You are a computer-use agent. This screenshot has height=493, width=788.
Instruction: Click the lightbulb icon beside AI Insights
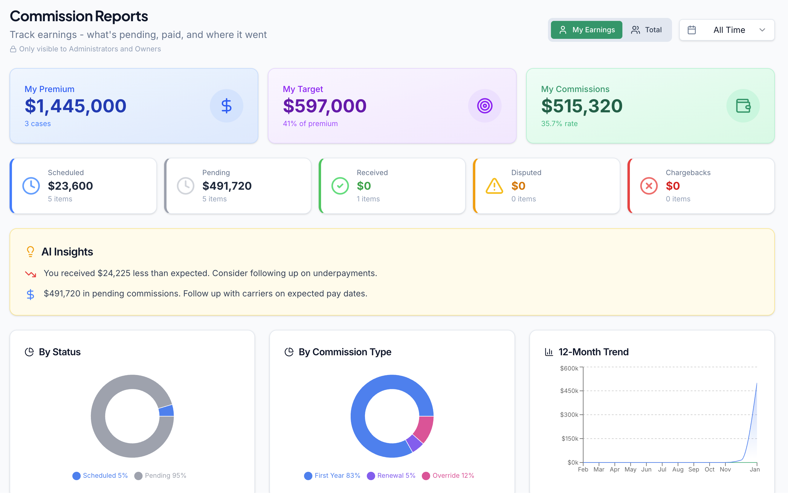[30, 251]
